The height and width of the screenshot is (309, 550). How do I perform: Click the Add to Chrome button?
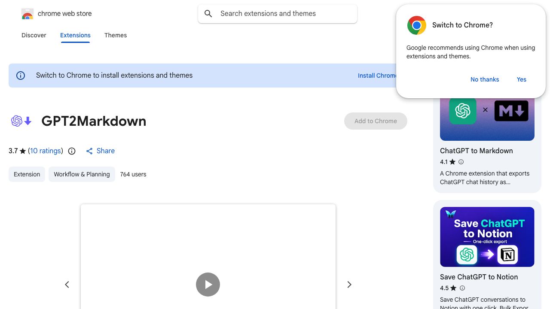click(x=376, y=121)
